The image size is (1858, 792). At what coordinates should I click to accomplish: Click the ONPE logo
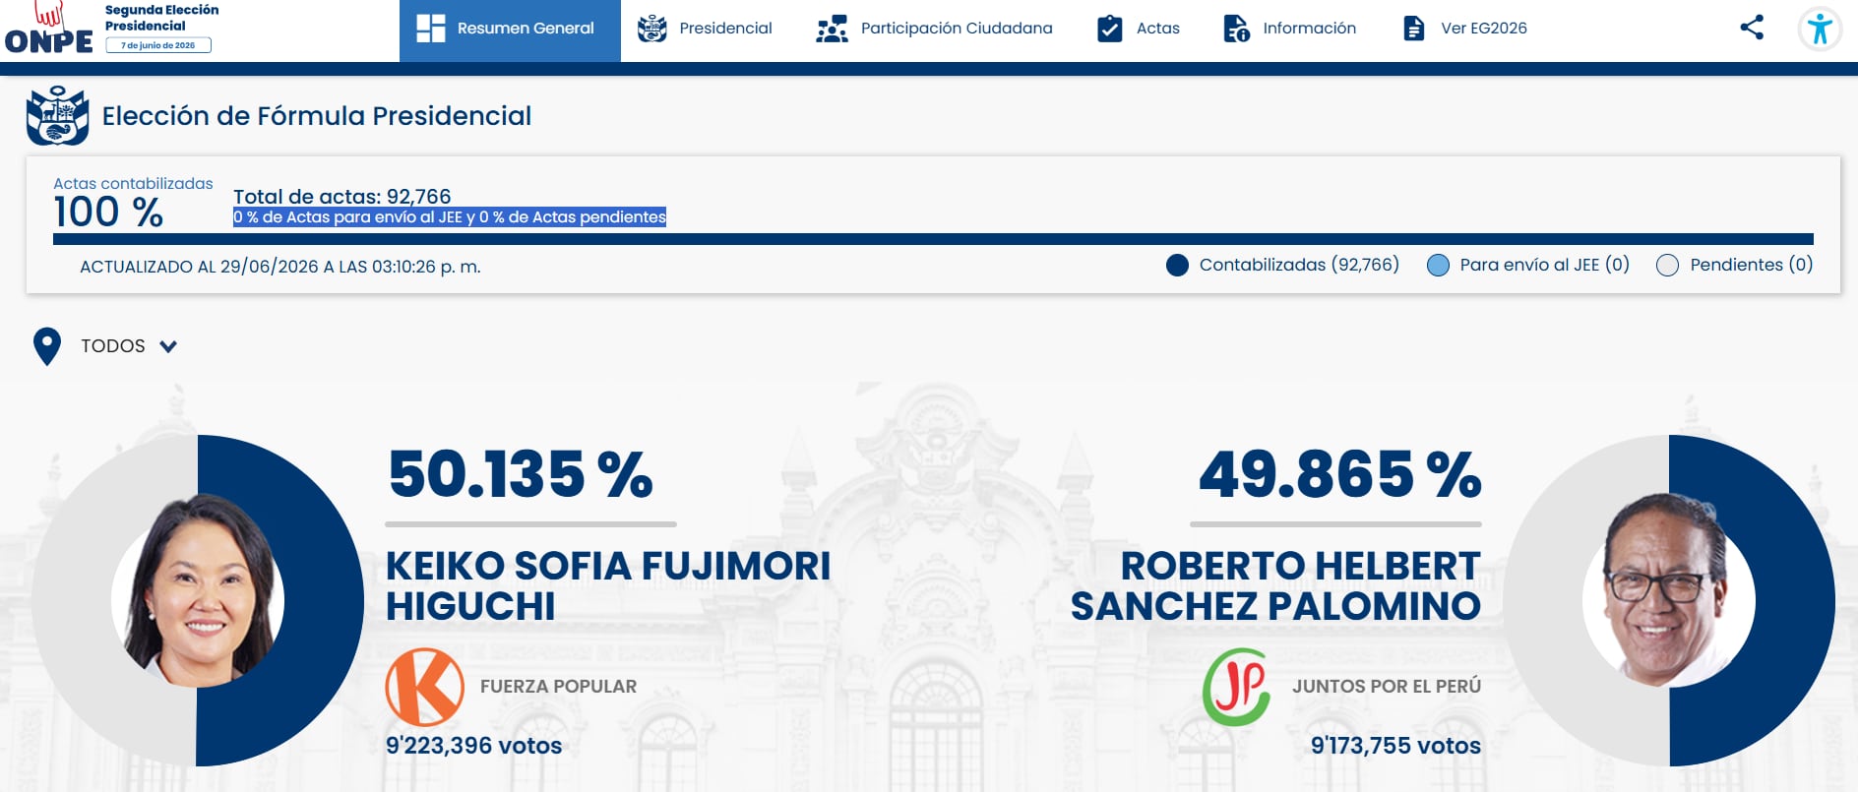click(x=49, y=28)
